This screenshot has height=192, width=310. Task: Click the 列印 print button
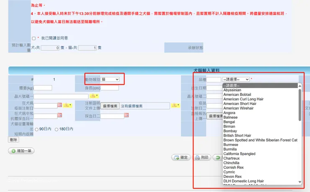coord(202,157)
